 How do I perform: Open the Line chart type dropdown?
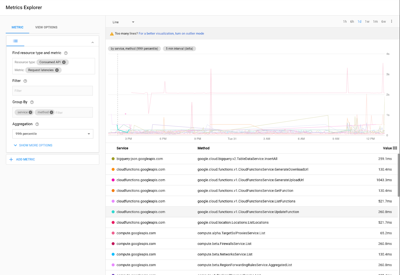(x=123, y=22)
